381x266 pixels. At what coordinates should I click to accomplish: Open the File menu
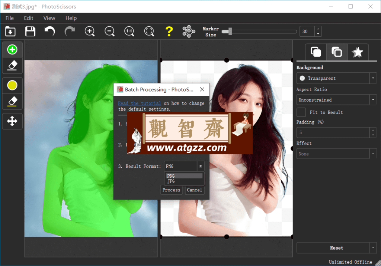point(9,18)
